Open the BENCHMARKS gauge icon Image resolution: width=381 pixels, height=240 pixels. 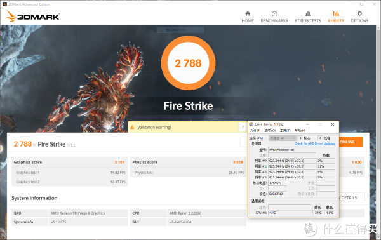[274, 13]
